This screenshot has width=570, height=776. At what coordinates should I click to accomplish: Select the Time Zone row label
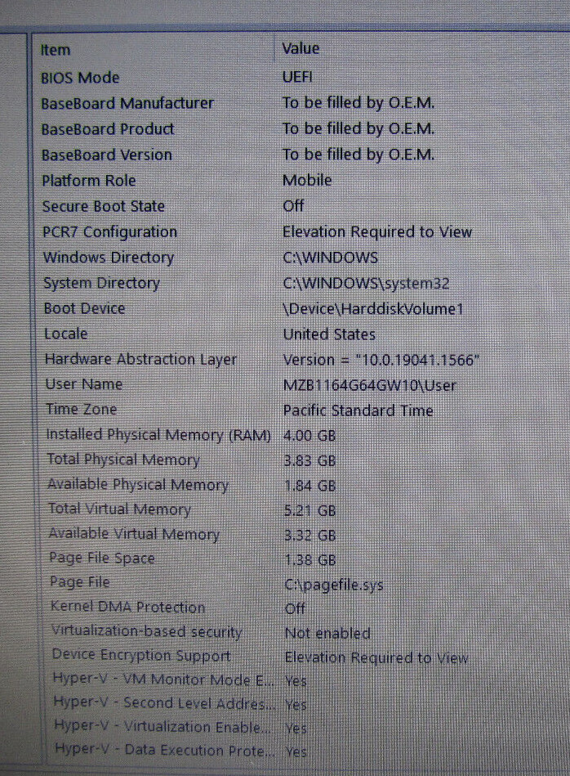(x=82, y=410)
